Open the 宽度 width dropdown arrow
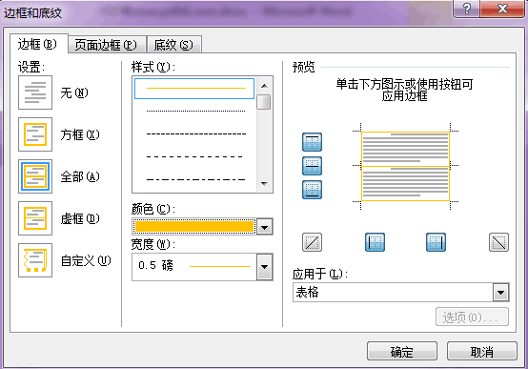Image resolution: width=528 pixels, height=369 pixels. click(265, 267)
